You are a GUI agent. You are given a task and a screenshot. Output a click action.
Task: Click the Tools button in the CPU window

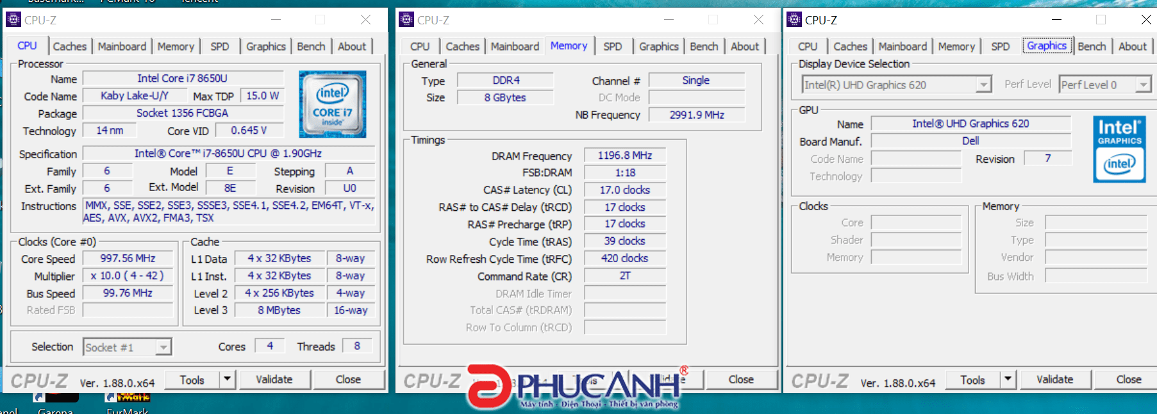tap(192, 379)
